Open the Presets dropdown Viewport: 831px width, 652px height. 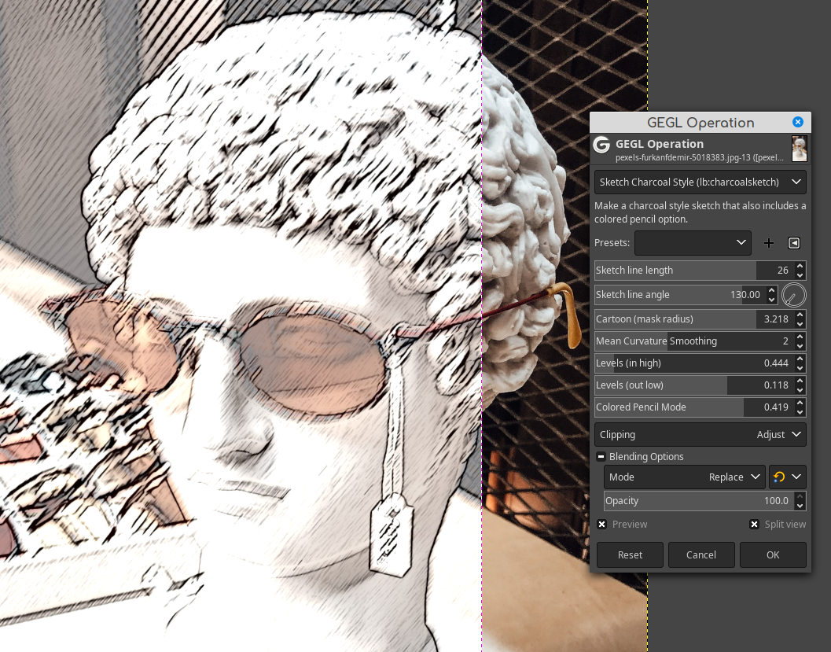coord(693,243)
